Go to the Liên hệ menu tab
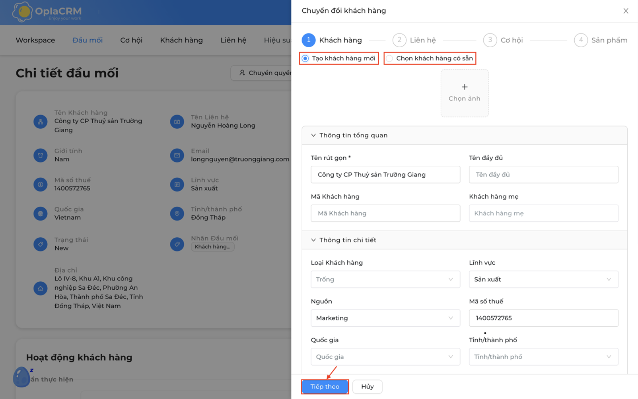 [x=233, y=40]
